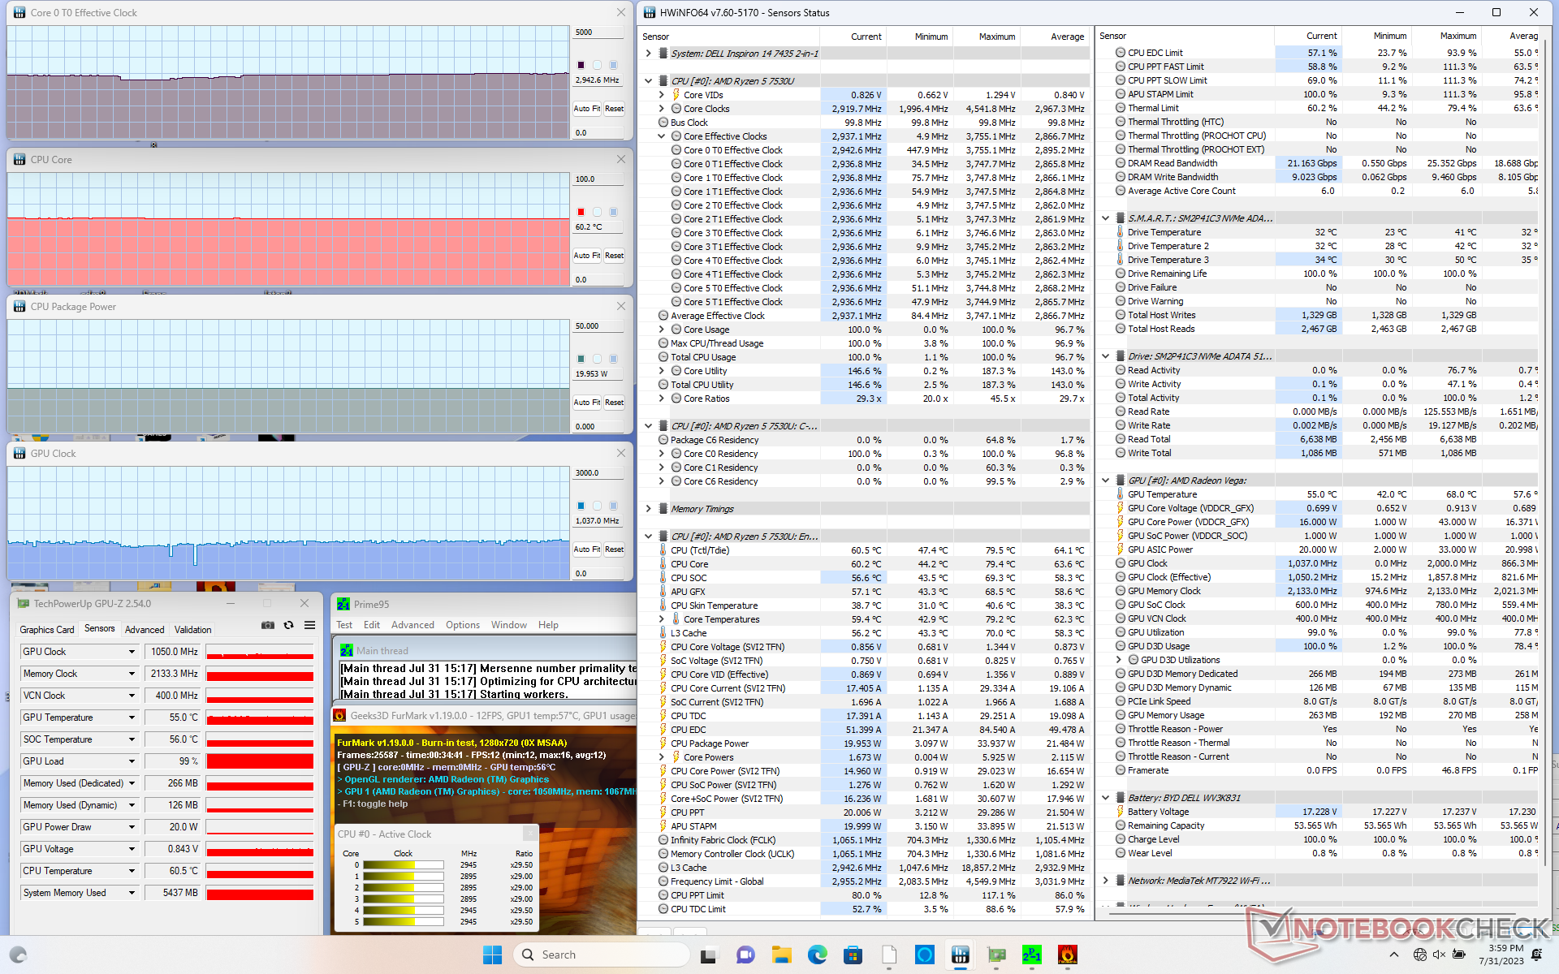
Task: Click the 3000.0 max field in GPU Clock graph
Action: 598,473
